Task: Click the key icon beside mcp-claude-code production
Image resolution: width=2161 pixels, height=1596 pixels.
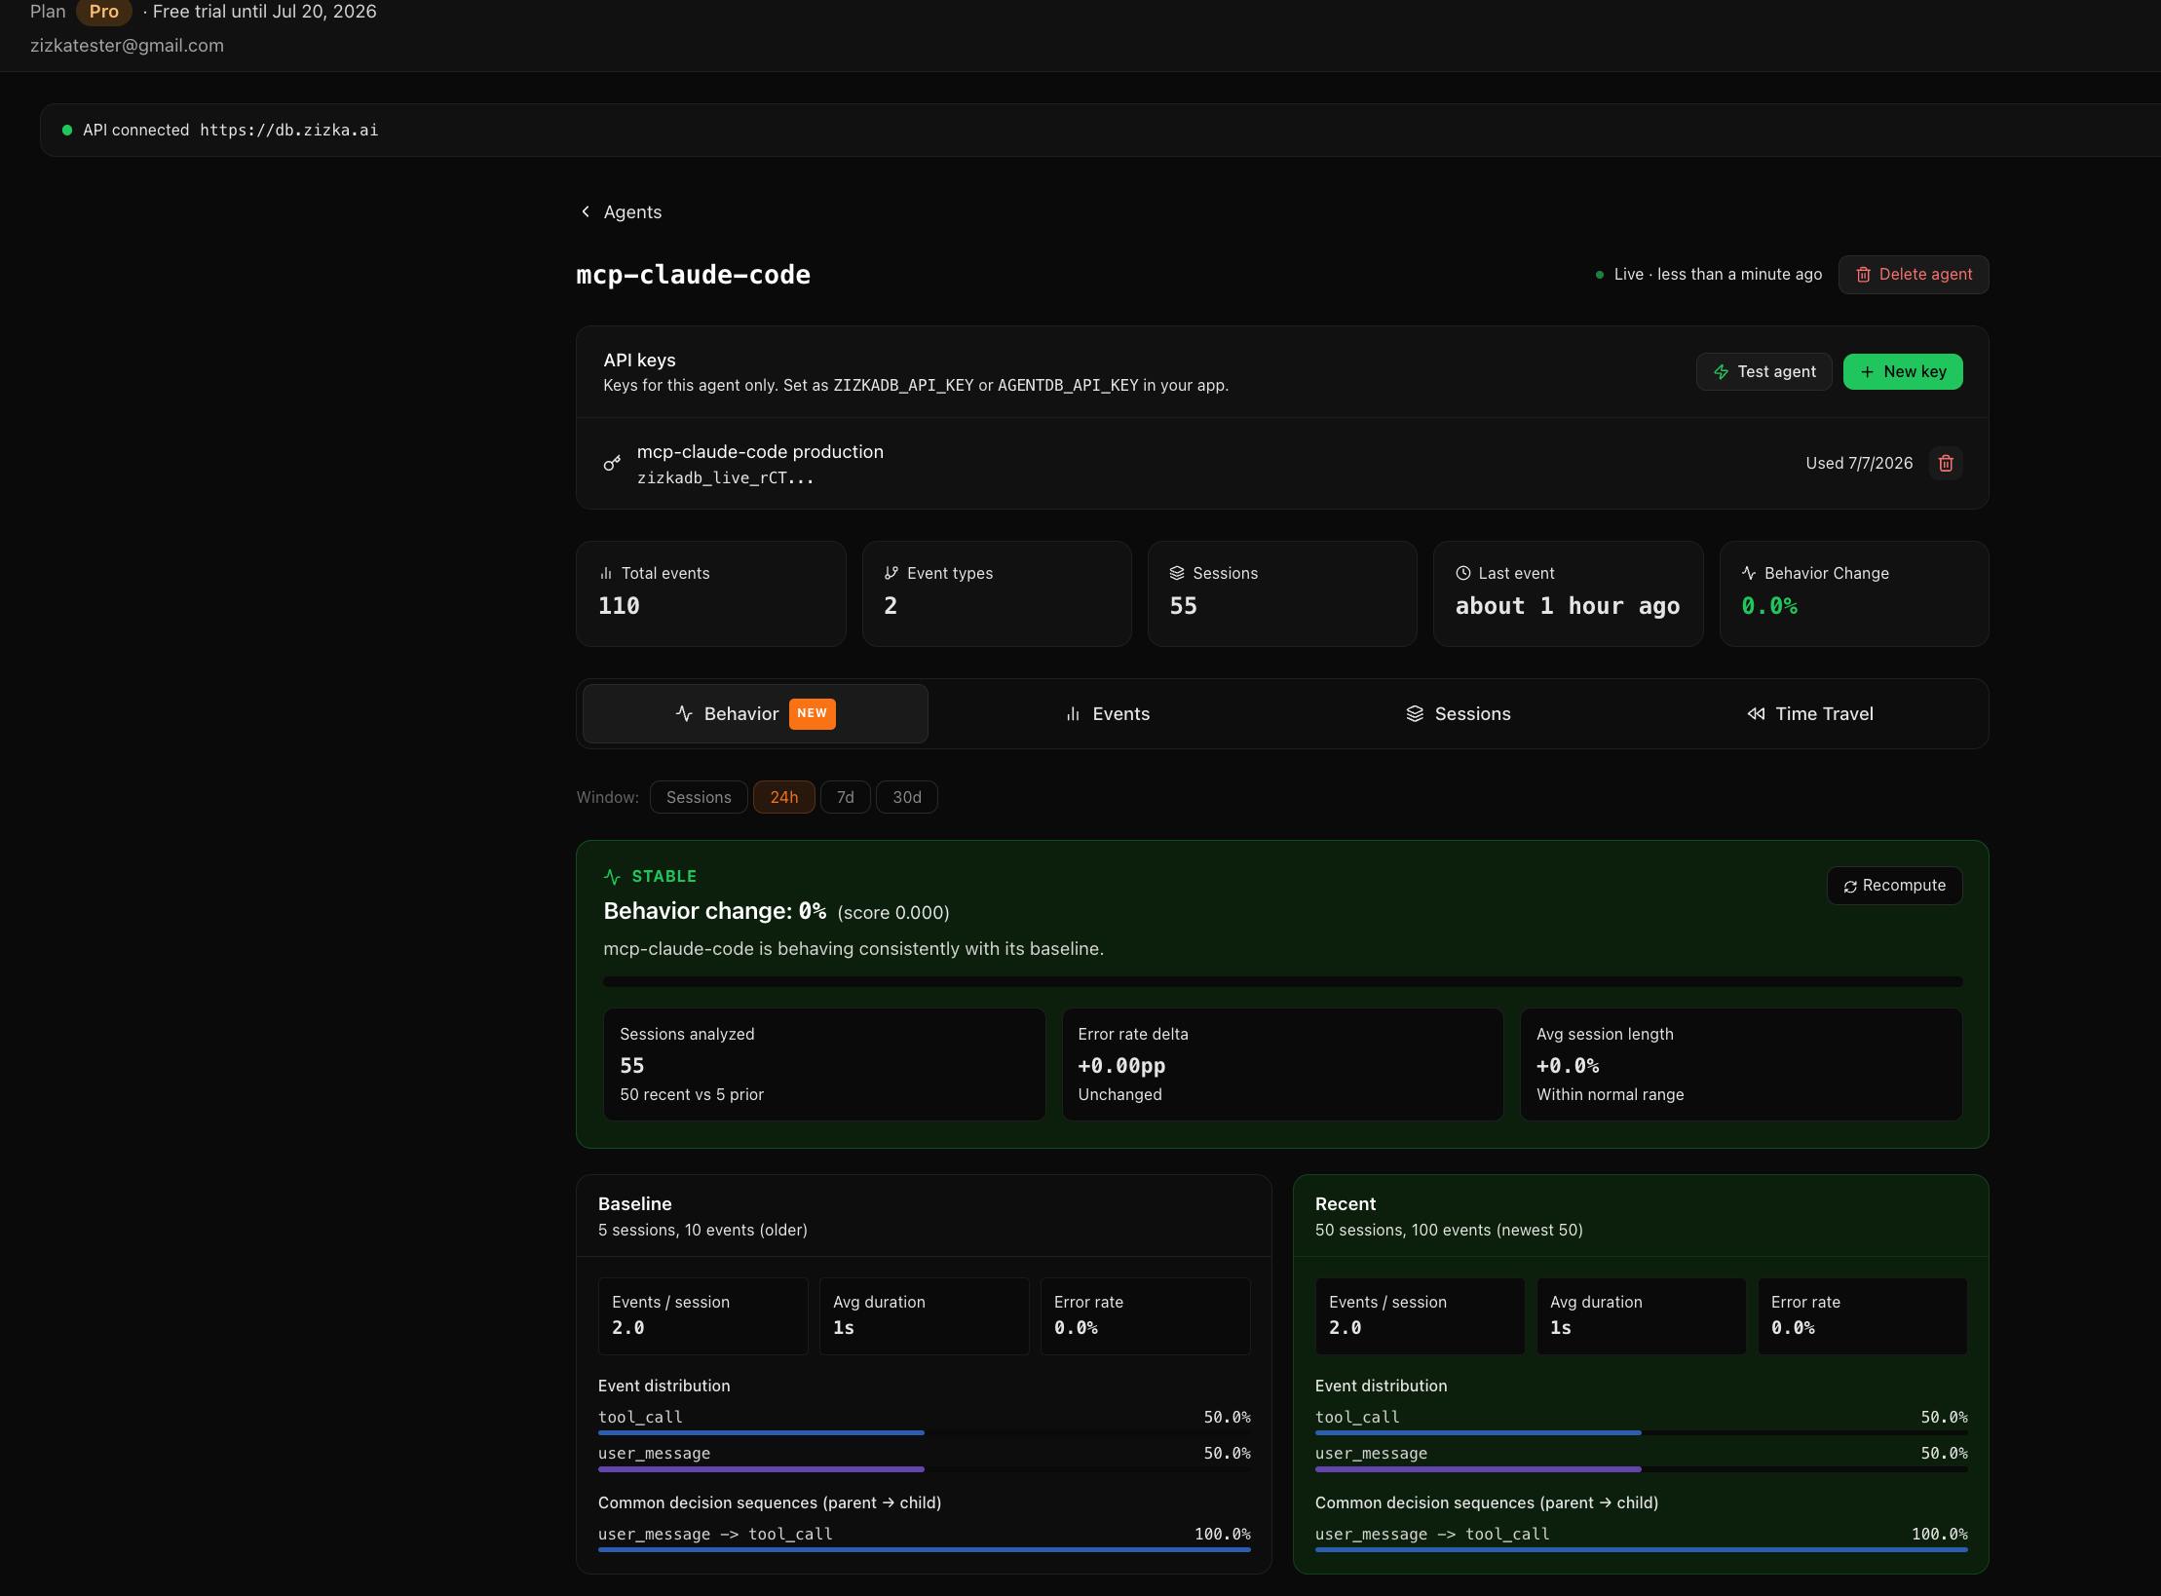Action: [x=612, y=463]
